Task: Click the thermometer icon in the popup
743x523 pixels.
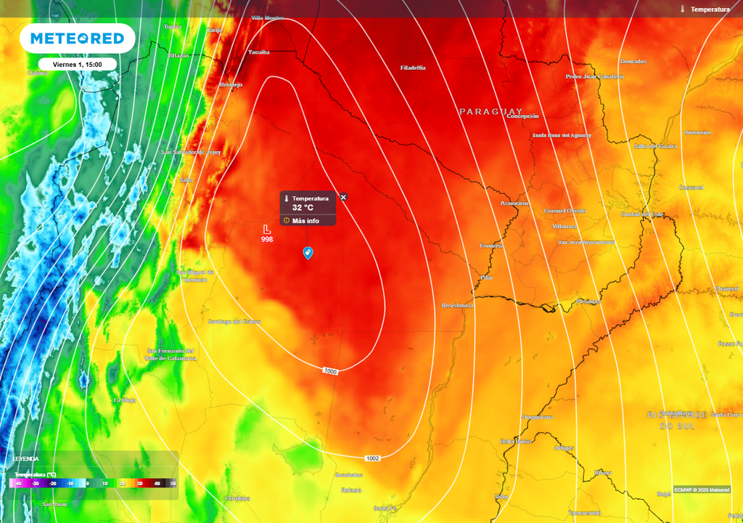Action: pos(287,198)
